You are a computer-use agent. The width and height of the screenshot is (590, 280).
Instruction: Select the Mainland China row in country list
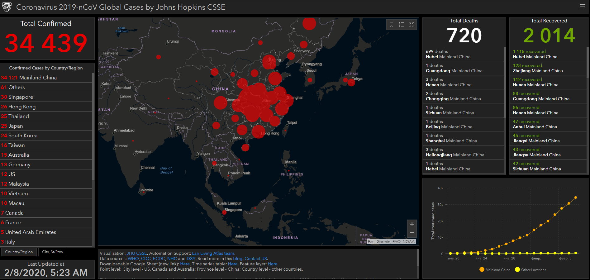46,78
